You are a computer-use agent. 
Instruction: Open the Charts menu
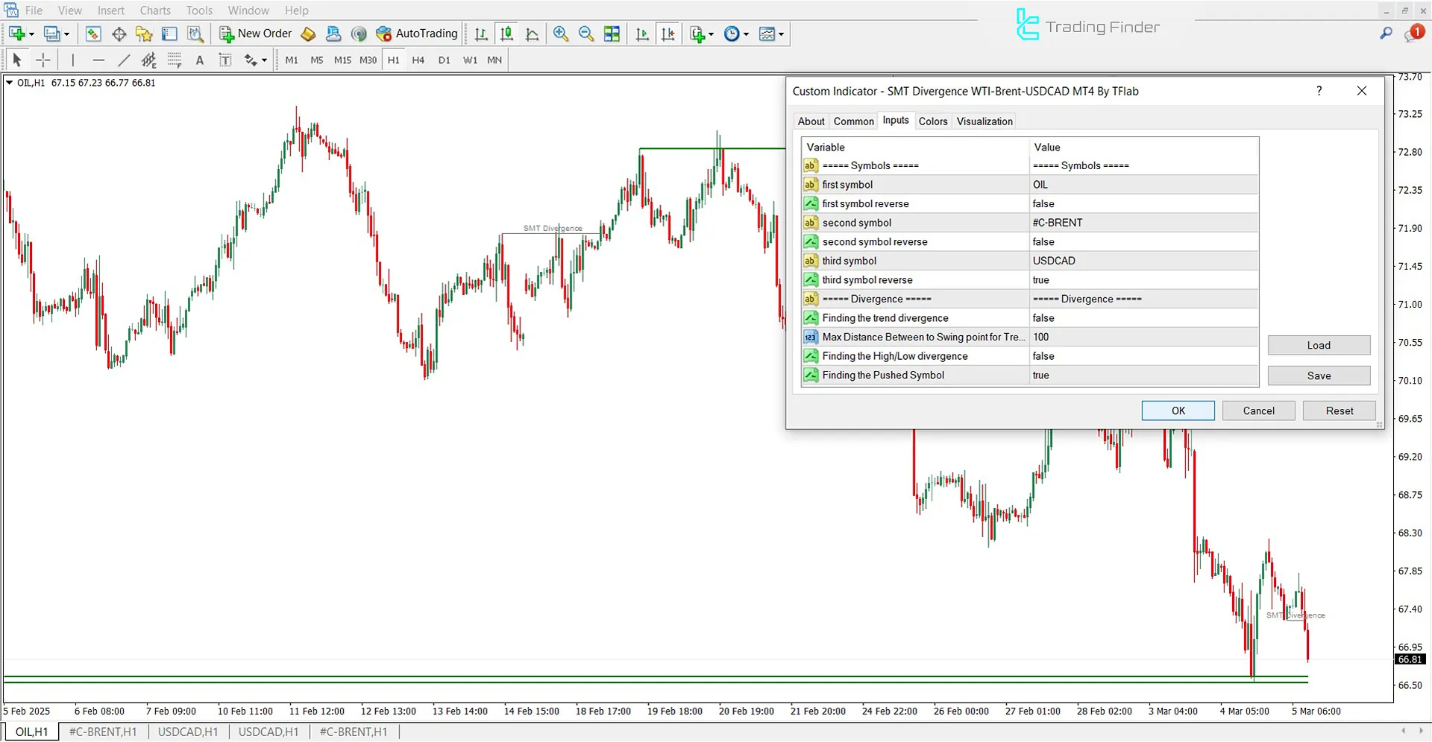tap(154, 10)
